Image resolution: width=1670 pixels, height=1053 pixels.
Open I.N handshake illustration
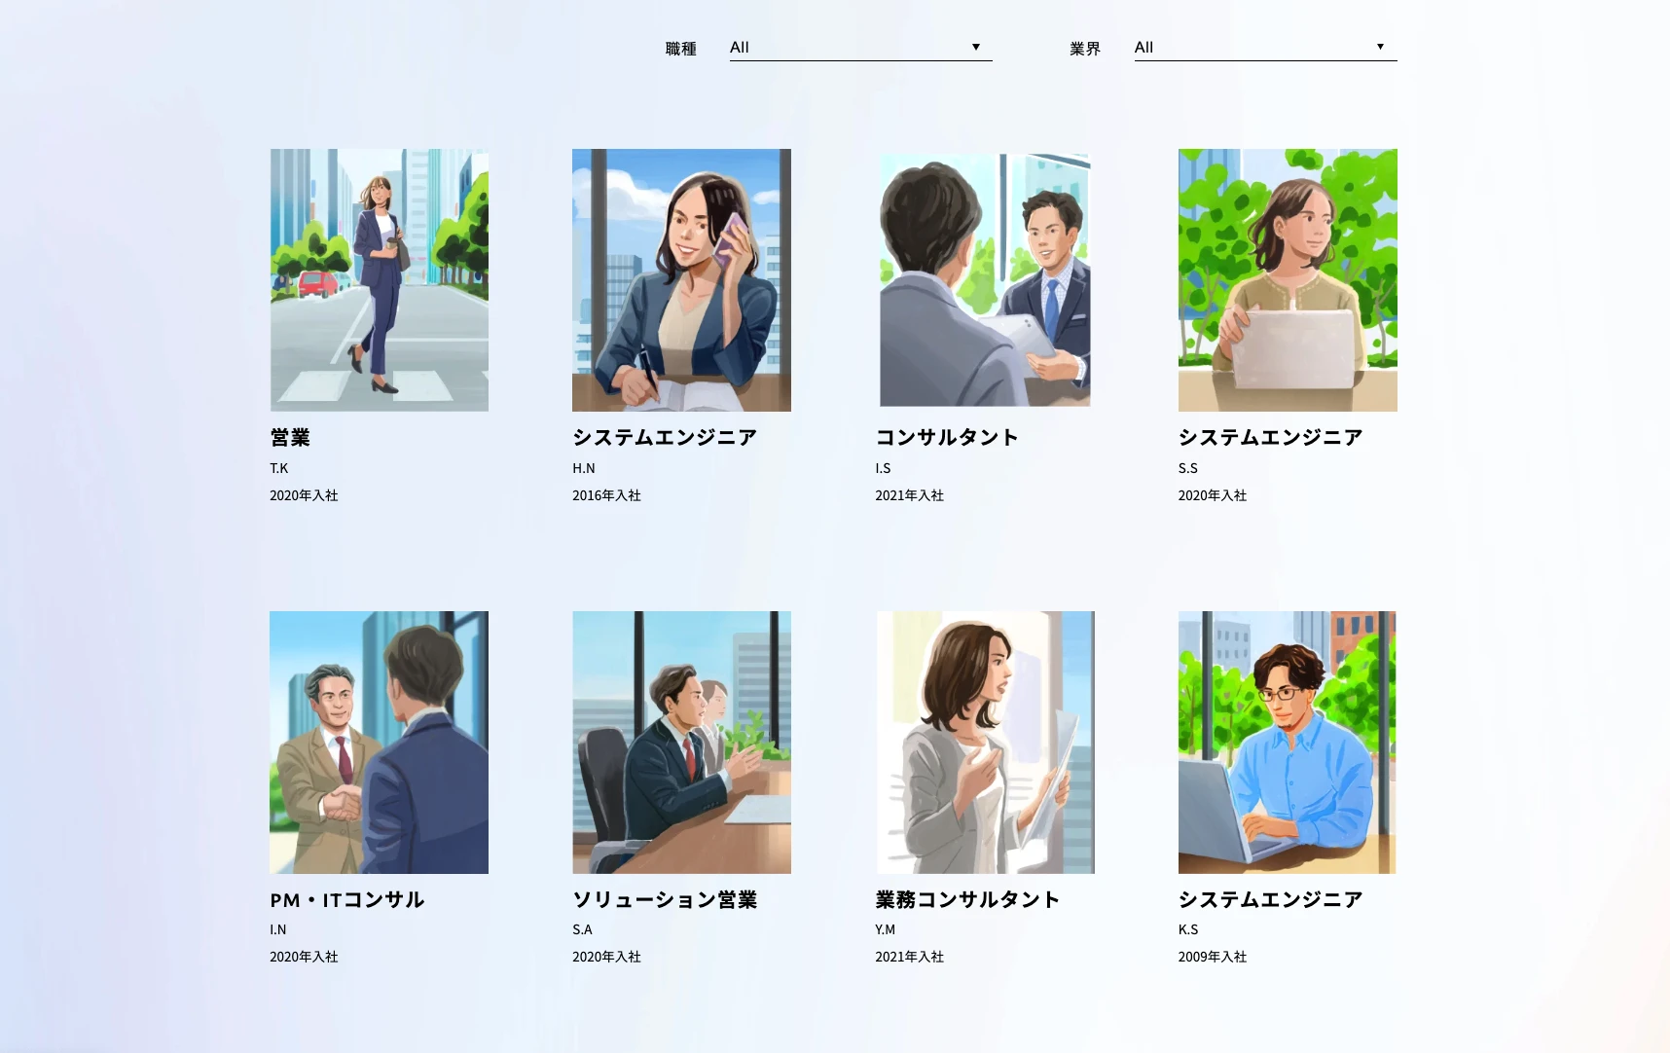click(x=379, y=742)
